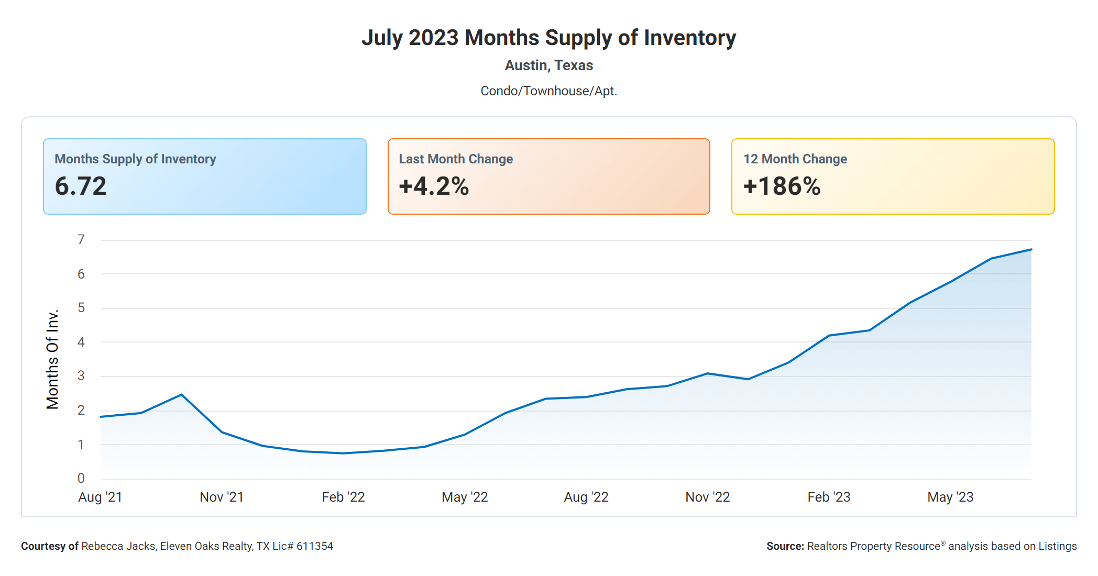Click the +186% change value
The image size is (1098, 576).
[x=782, y=186]
